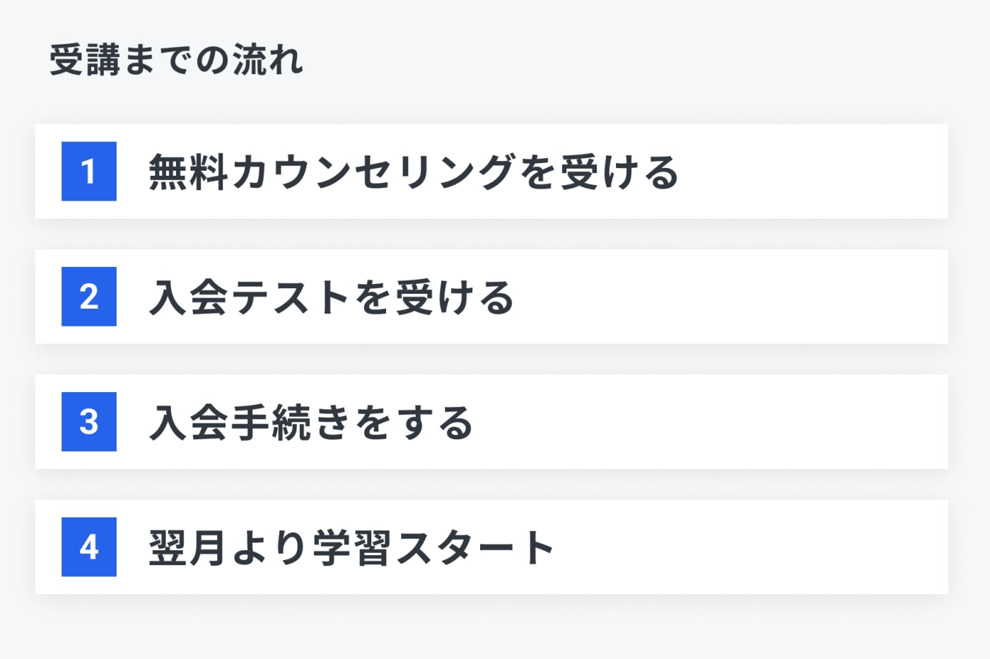Viewport: 990px width, 659px height.
Task: Click the blue number 4 badge
Action: (x=89, y=547)
